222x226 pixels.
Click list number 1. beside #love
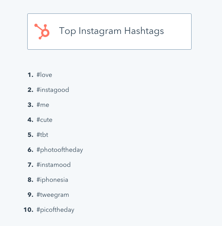click(x=30, y=75)
